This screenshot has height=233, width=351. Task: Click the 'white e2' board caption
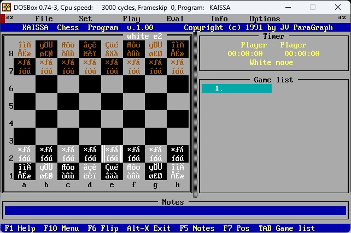point(144,36)
